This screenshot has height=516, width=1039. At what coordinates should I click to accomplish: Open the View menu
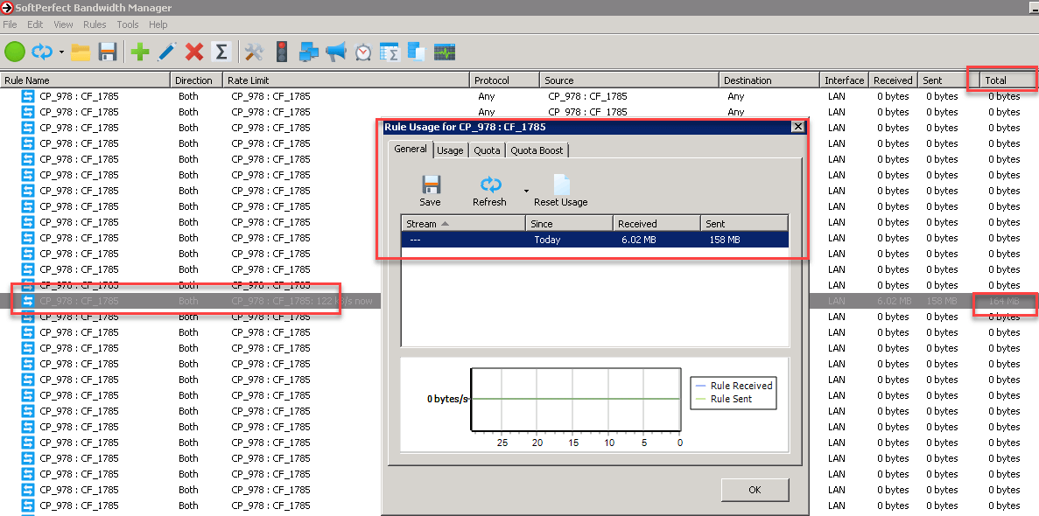(64, 24)
